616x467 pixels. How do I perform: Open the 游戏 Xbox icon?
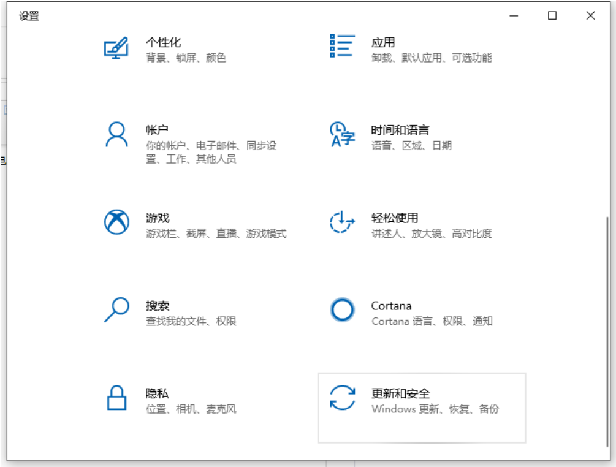pos(116,222)
